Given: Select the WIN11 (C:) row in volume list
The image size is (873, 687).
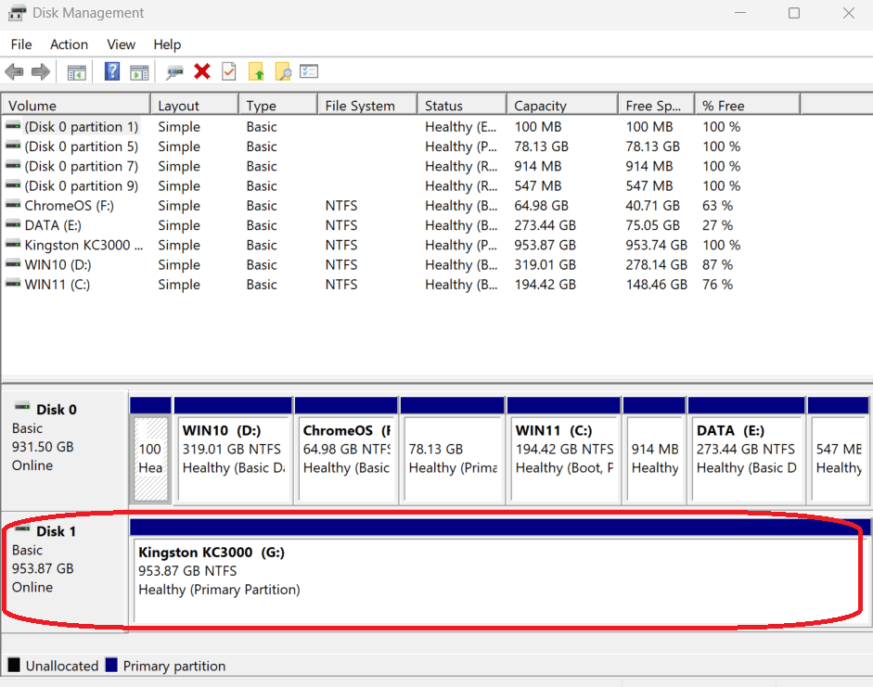Looking at the screenshot, I should click(x=57, y=285).
